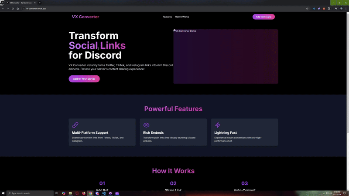Switch to Chrome on the taskbar
Screen dimensions: 349x196
tap(90, 193)
